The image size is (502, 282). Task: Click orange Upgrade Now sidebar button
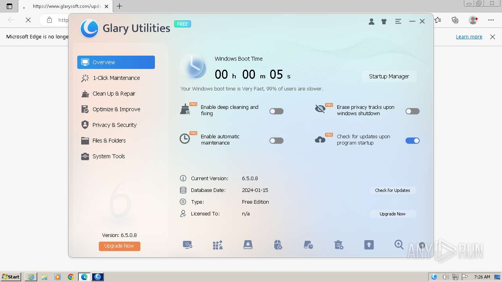pos(120,246)
